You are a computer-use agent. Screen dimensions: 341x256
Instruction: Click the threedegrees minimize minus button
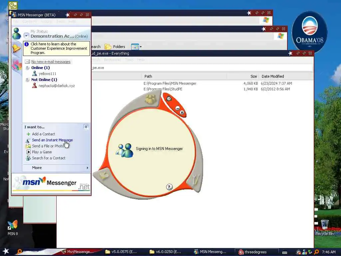(x=178, y=108)
